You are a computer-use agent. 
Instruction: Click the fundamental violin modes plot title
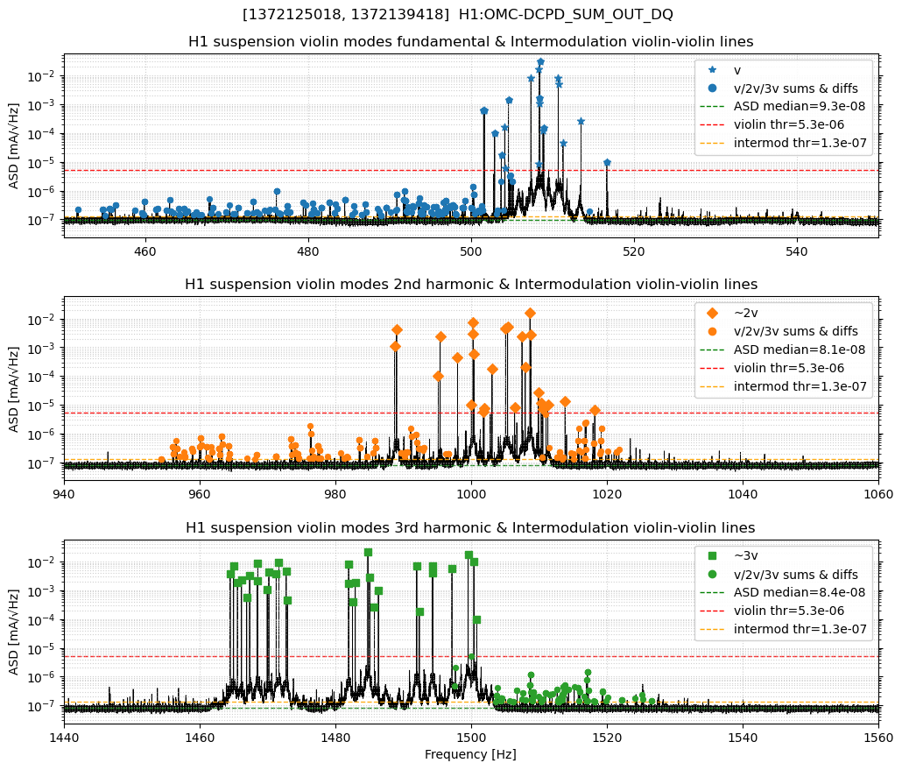coord(470,42)
